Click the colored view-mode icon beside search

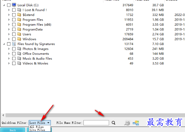coord(136,123)
